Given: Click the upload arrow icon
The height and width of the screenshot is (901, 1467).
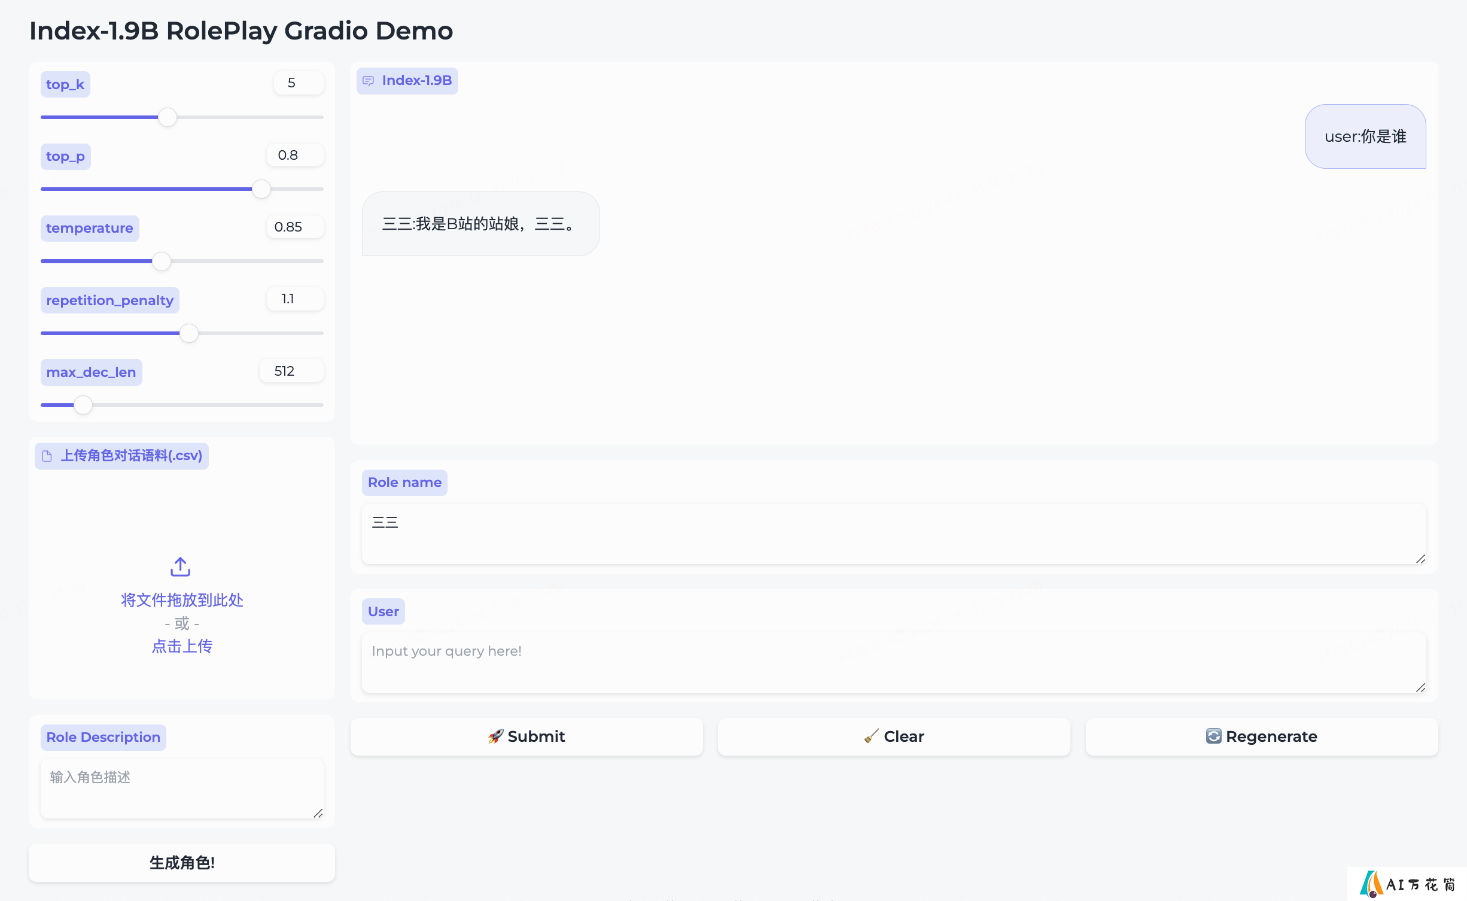Looking at the screenshot, I should pyautogui.click(x=180, y=567).
